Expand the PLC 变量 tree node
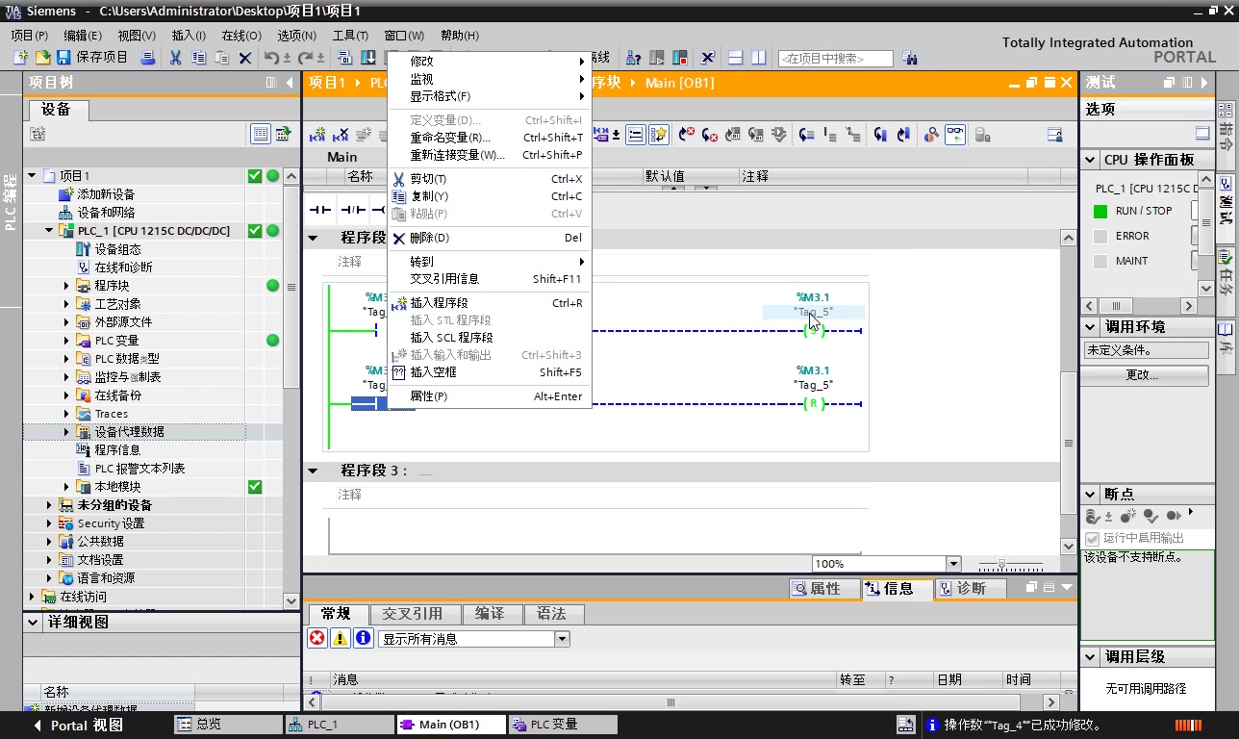Screen dimensions: 1239x739 pyautogui.click(x=66, y=341)
